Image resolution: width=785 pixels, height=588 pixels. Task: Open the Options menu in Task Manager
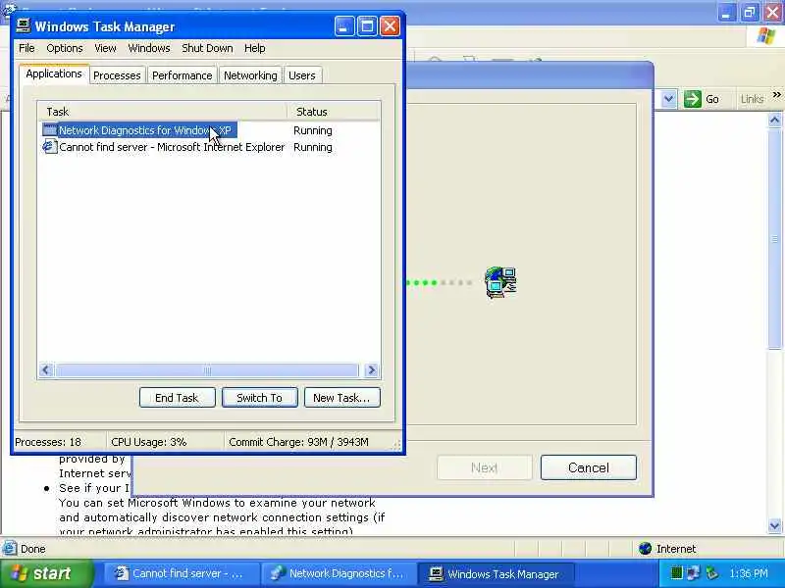(x=65, y=48)
